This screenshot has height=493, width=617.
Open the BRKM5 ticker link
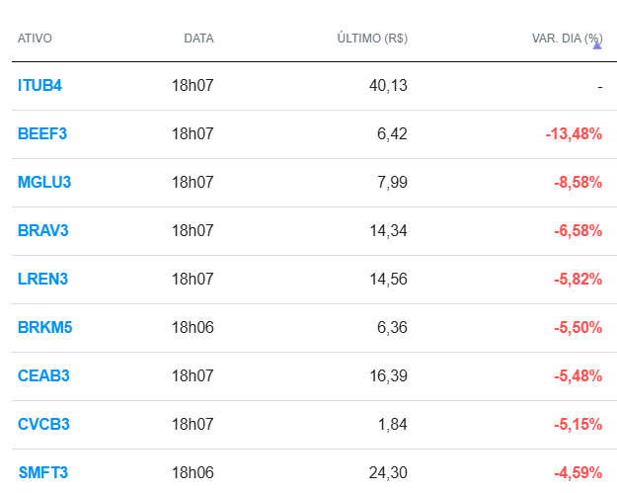(x=44, y=328)
